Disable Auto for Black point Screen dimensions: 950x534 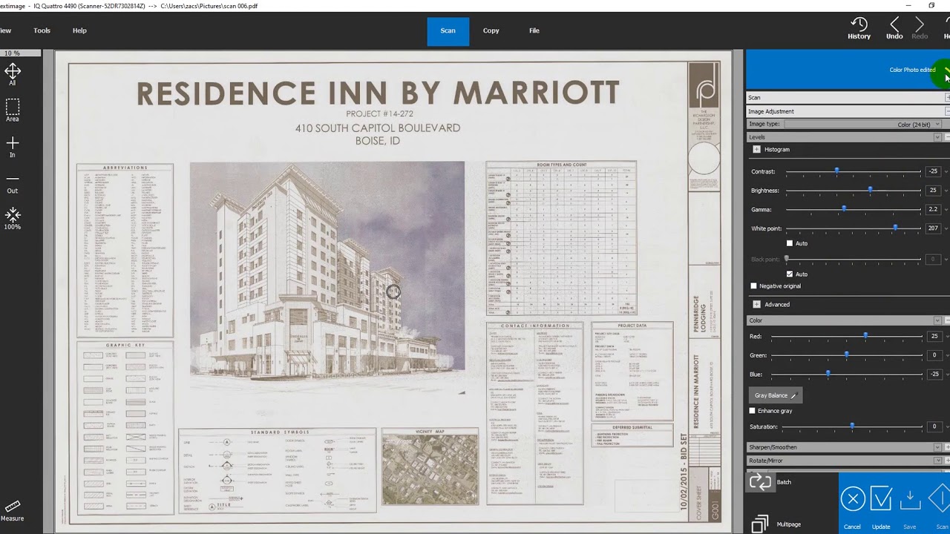click(x=790, y=274)
